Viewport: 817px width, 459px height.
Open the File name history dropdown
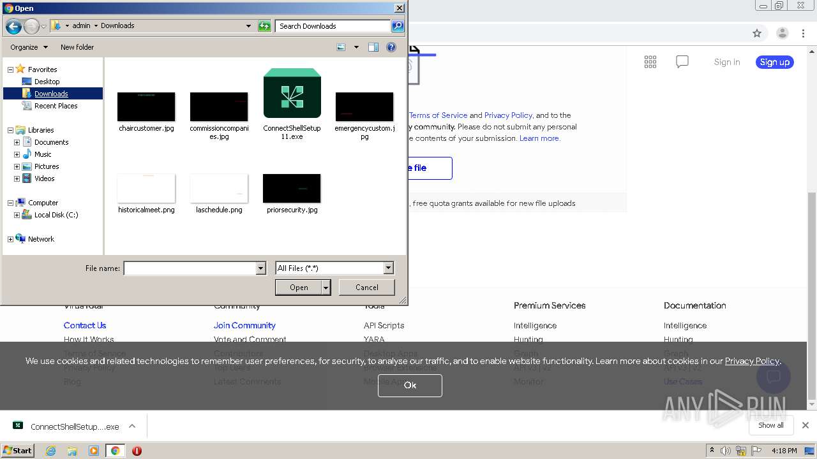tap(260, 268)
